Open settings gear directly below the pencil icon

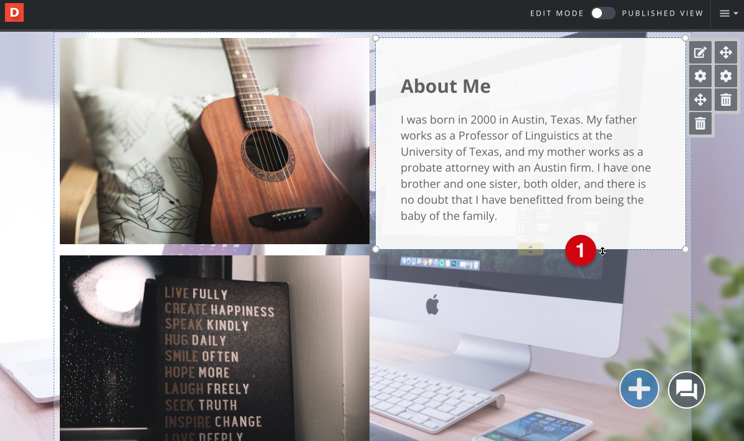pos(700,76)
